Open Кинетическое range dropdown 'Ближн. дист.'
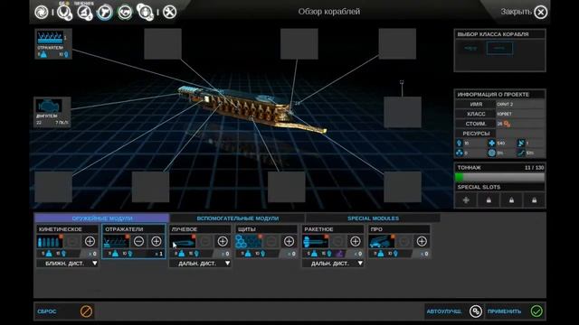This screenshot has width=579, height=325. pos(67,264)
